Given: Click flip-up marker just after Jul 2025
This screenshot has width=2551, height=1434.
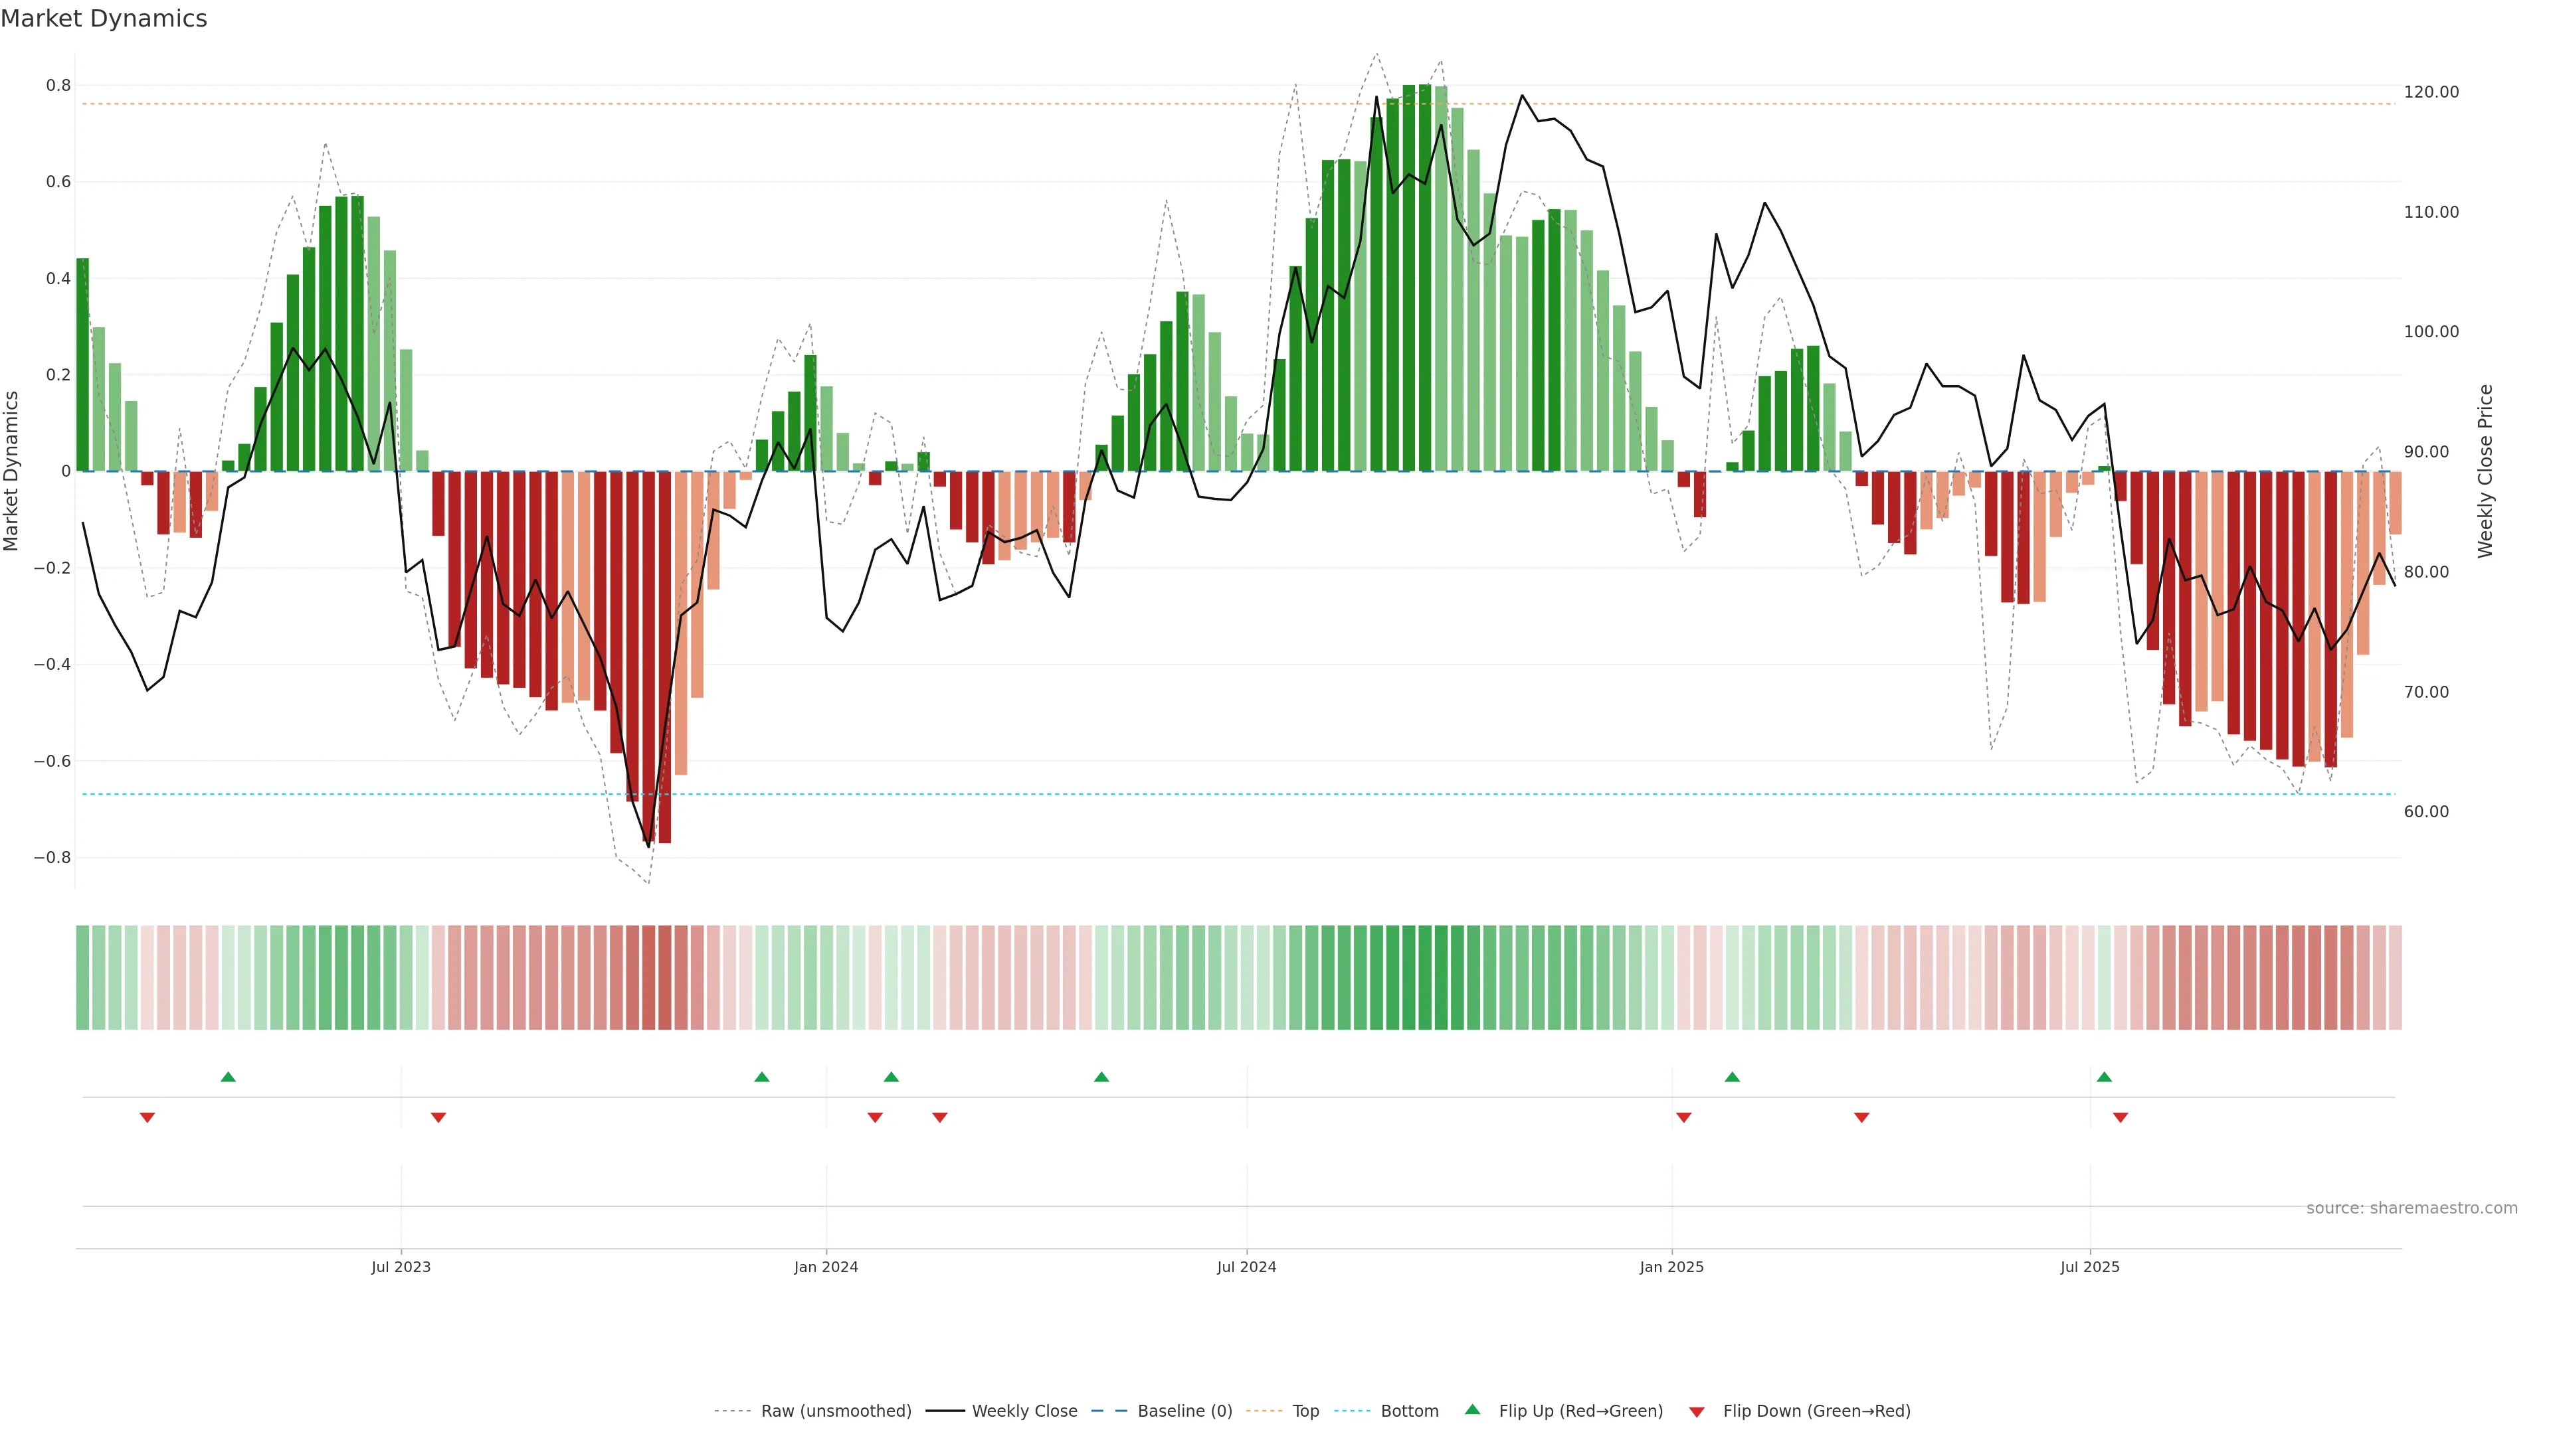Looking at the screenshot, I should click(x=2105, y=1077).
